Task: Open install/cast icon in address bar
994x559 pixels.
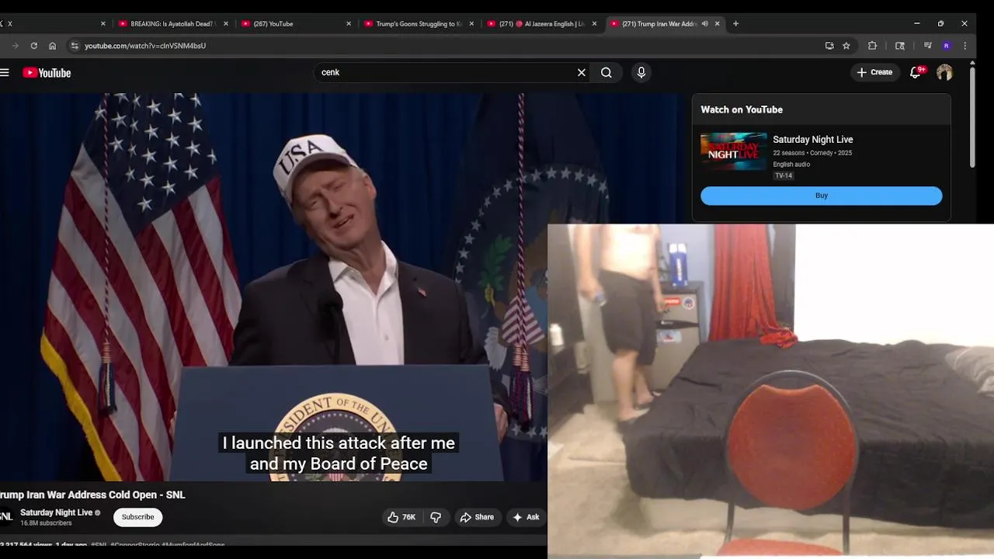Action: (829, 46)
